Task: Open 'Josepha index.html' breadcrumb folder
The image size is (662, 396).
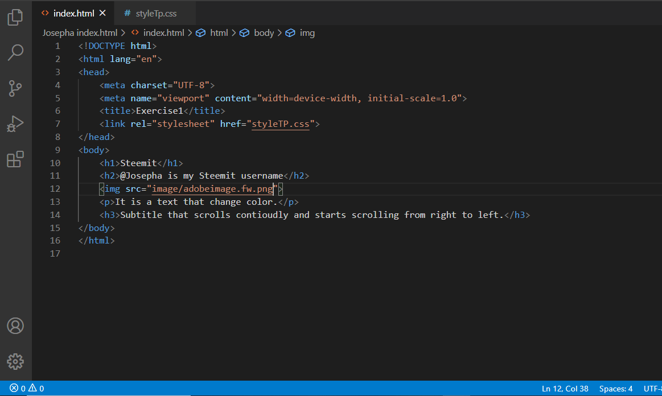Action: coord(80,33)
